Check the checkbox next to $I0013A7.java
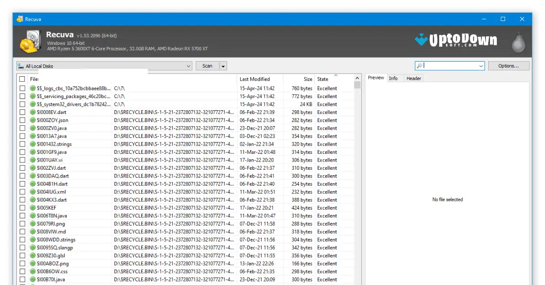 (22, 136)
